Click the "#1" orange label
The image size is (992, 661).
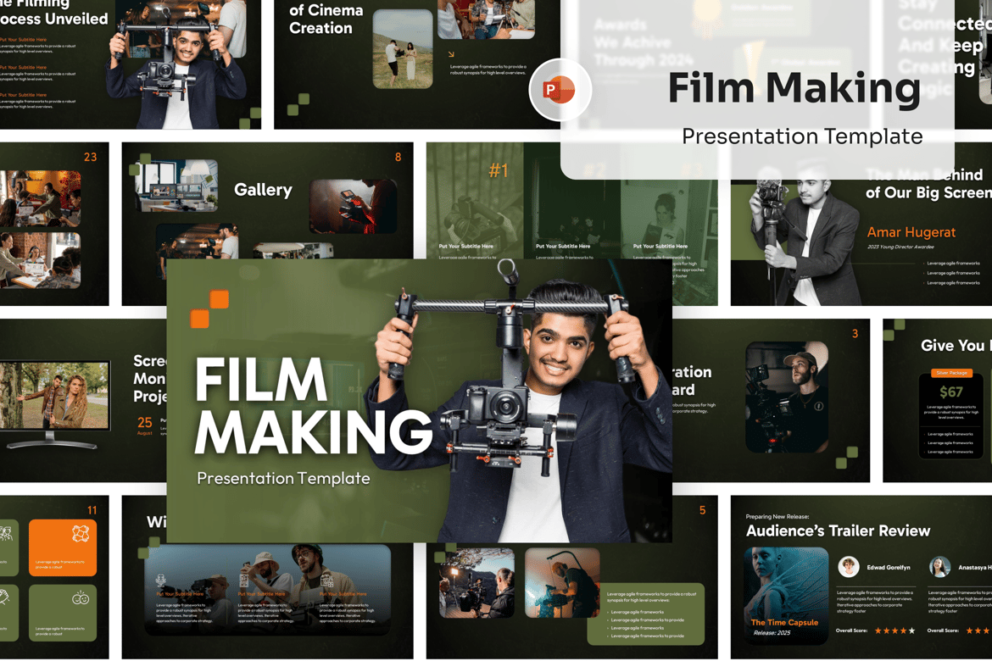(x=499, y=170)
